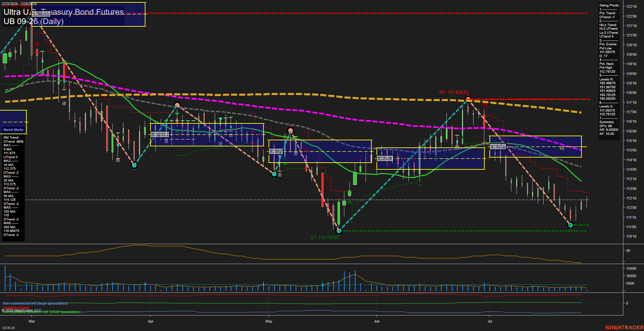Click the swing low pivot marker above S1
Screen dimensions: 644x331
(x=339, y=231)
